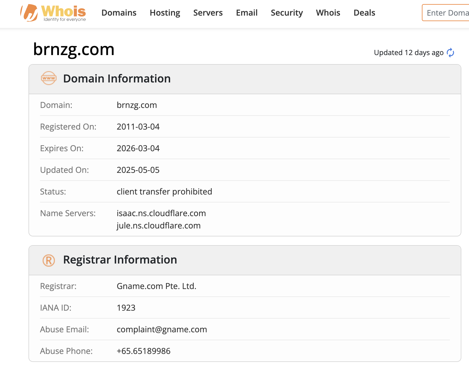Click the 'Updated 12 days ago' text

(408, 53)
